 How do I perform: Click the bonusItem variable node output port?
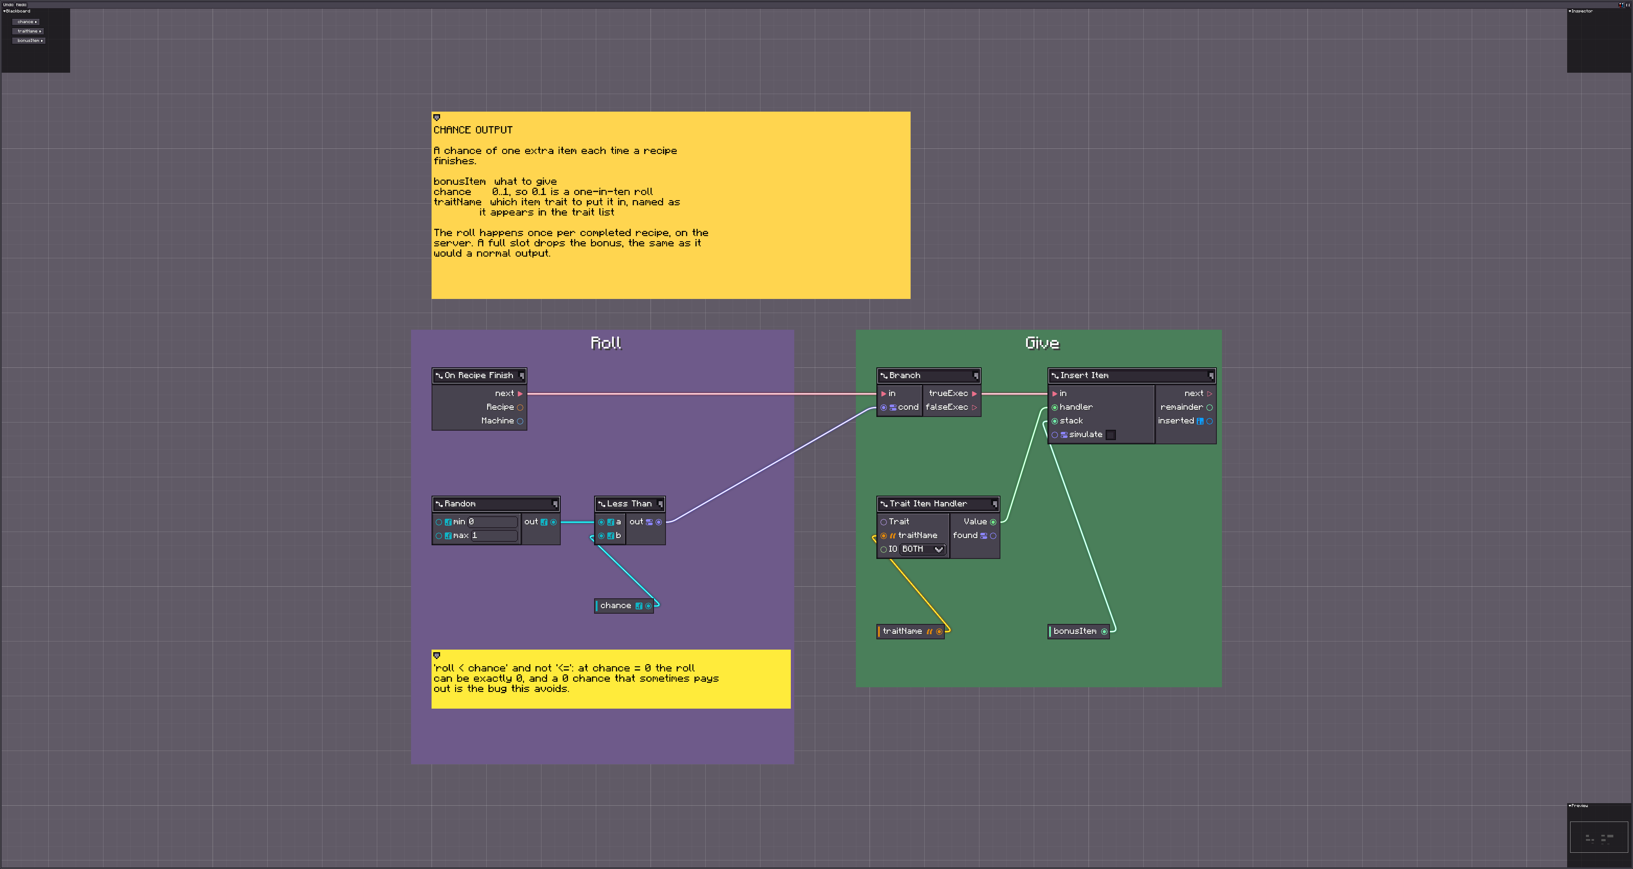coord(1104,631)
